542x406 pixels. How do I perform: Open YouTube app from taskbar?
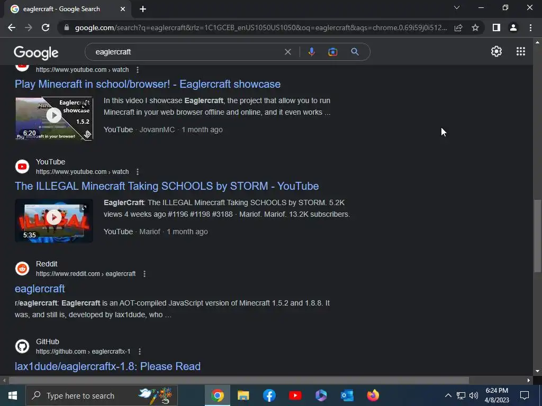click(295, 395)
